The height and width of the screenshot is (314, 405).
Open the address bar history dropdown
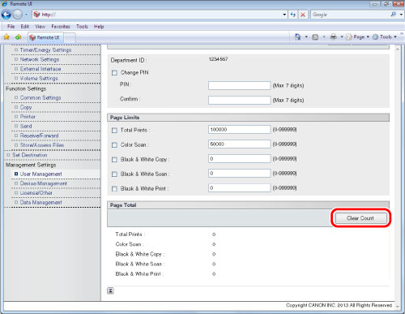pyautogui.click(x=284, y=15)
